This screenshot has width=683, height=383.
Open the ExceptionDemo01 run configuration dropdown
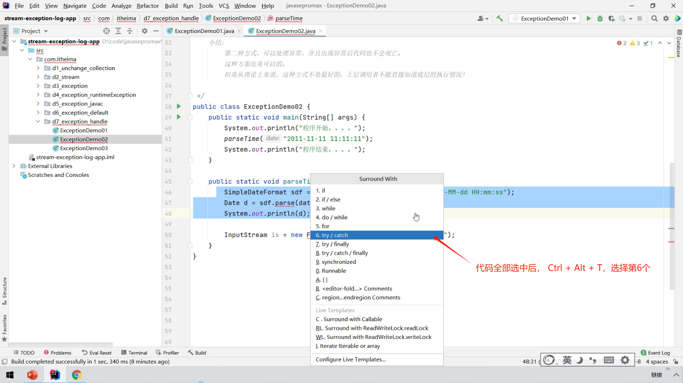[544, 19]
